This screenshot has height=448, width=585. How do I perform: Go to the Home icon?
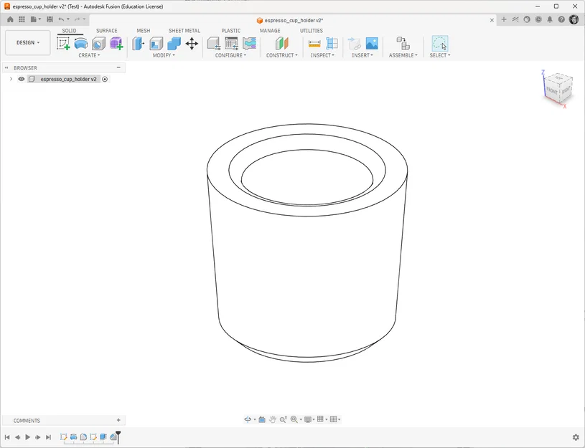[x=10, y=19]
